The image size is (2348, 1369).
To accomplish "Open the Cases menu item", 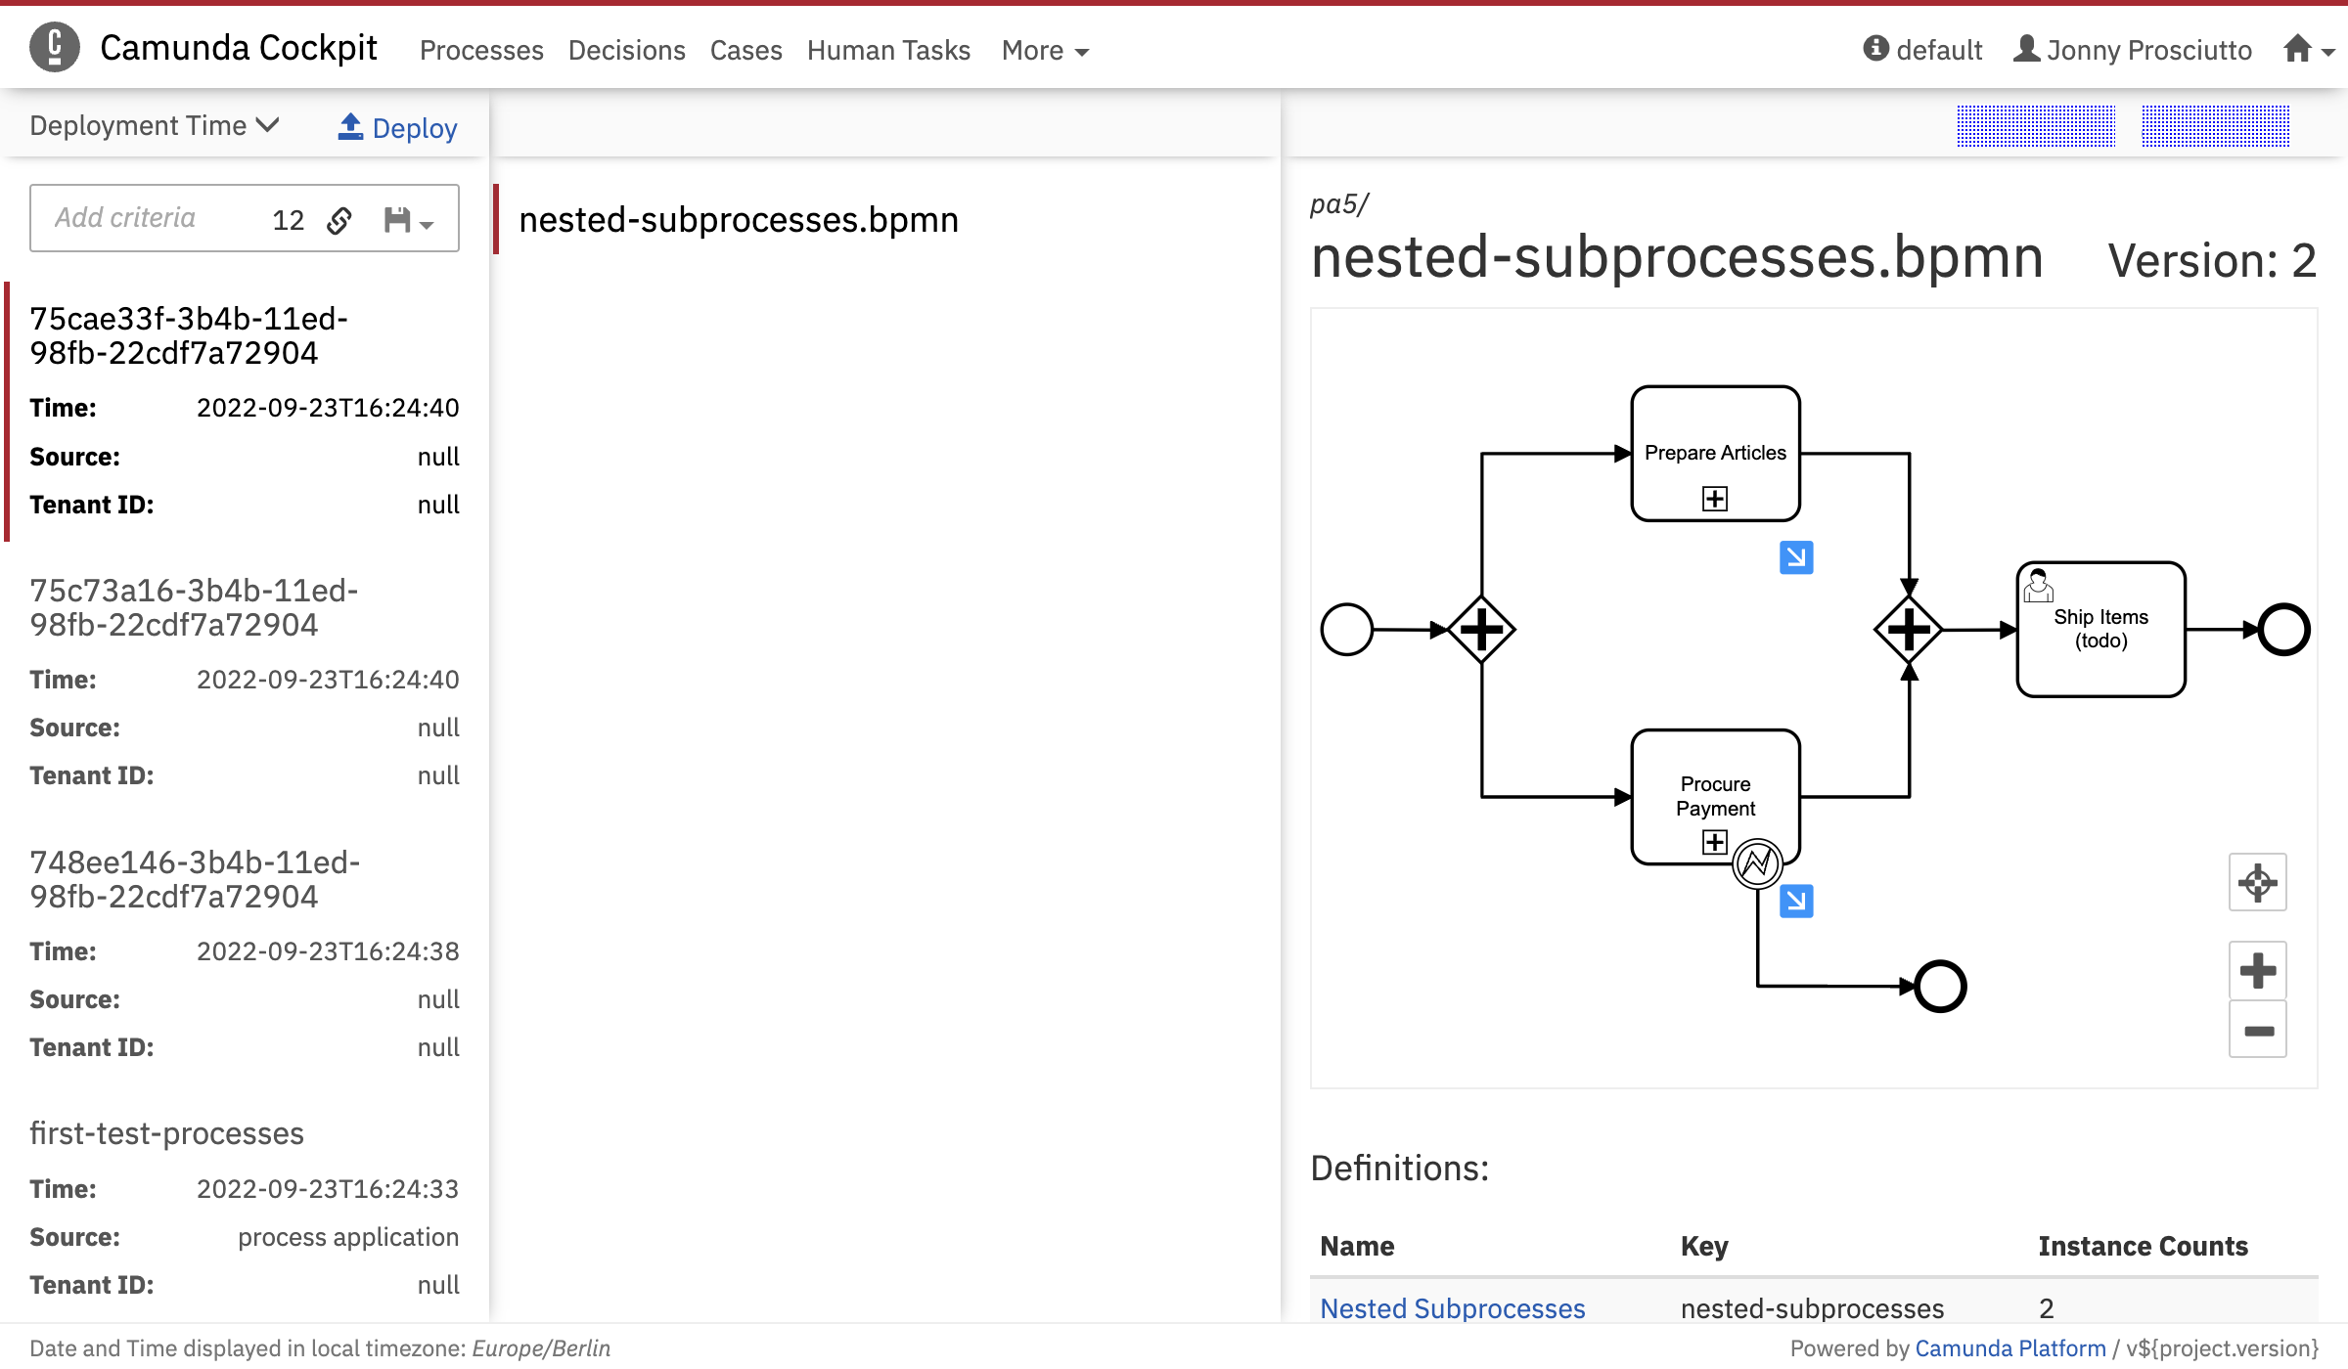I will (x=746, y=50).
